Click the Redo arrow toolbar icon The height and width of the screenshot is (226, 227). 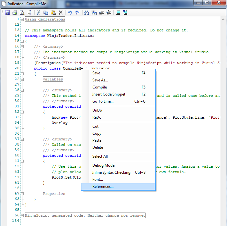[77, 13]
